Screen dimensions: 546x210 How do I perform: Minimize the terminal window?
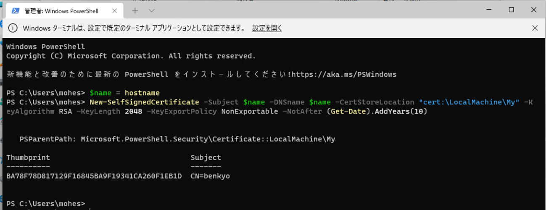point(489,10)
